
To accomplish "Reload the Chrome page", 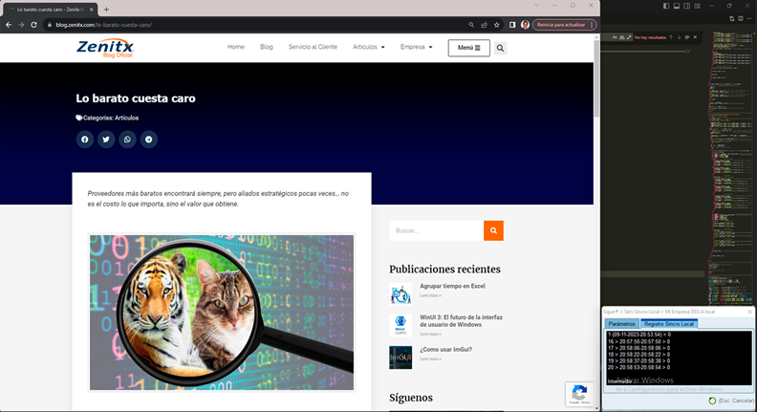I will click(33, 25).
